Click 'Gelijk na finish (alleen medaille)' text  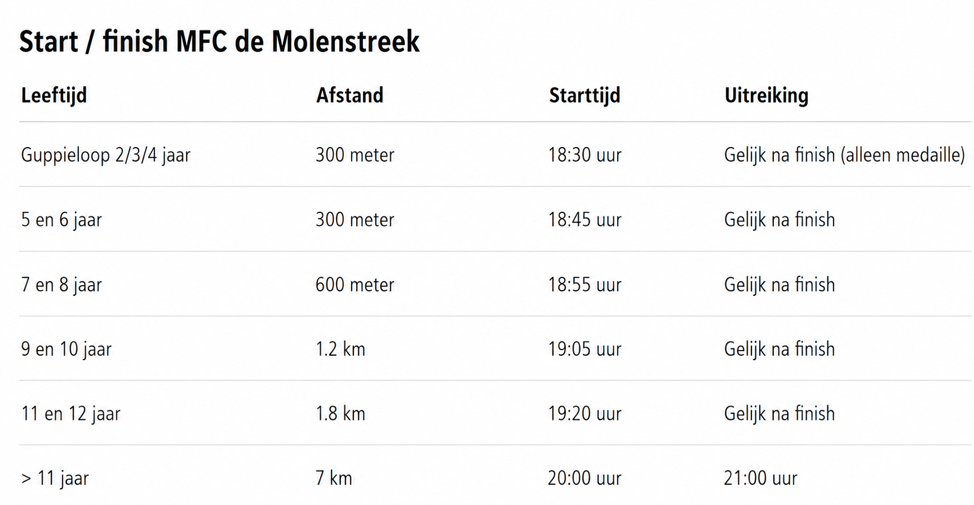(x=844, y=155)
